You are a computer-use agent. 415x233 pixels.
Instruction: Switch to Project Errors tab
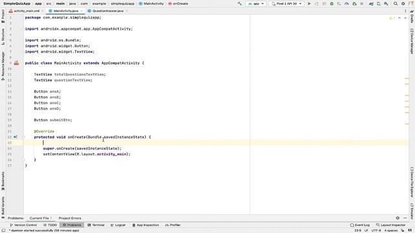point(70,218)
